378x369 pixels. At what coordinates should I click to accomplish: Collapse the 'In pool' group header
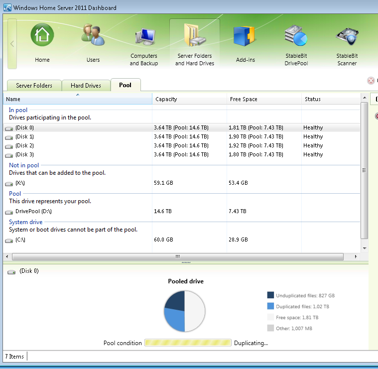click(18, 110)
